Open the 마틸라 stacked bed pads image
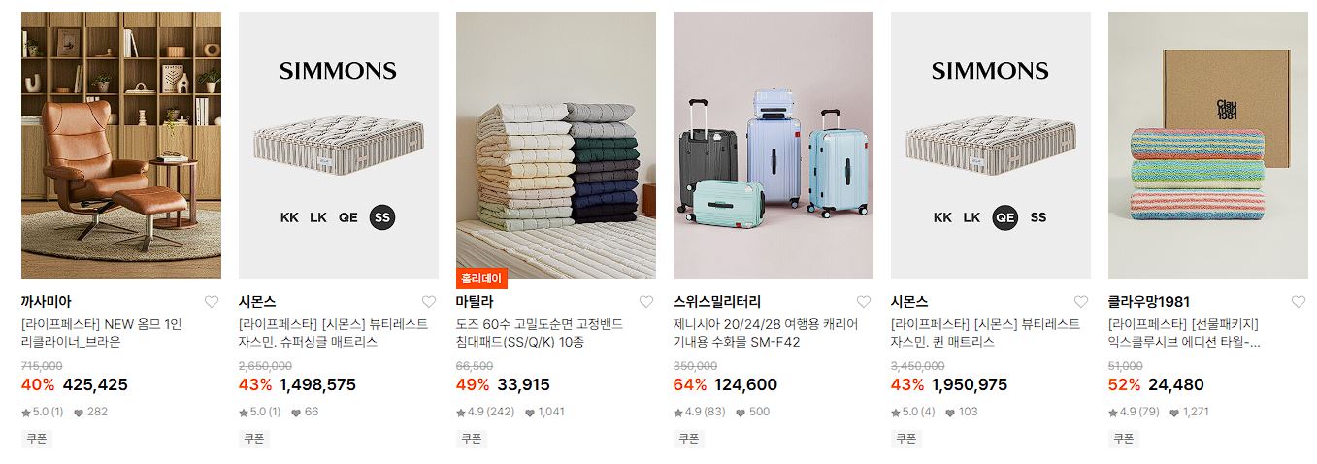 pyautogui.click(x=556, y=145)
